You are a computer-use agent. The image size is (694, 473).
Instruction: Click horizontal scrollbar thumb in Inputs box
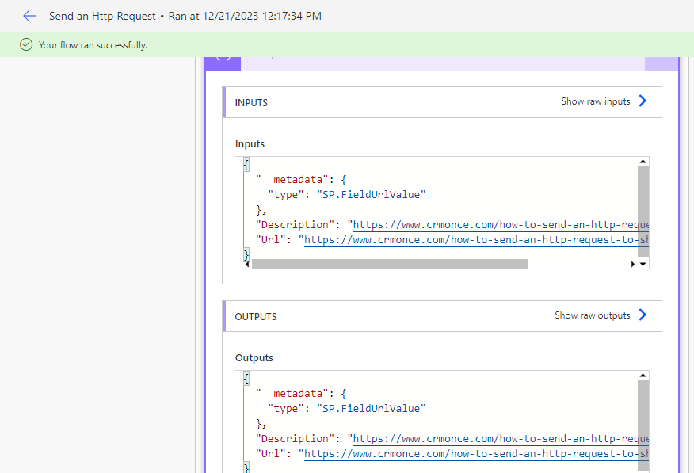click(390, 264)
